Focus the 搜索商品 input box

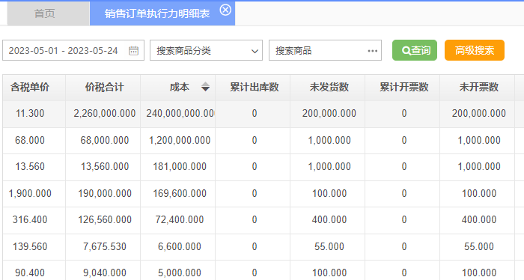pos(325,50)
